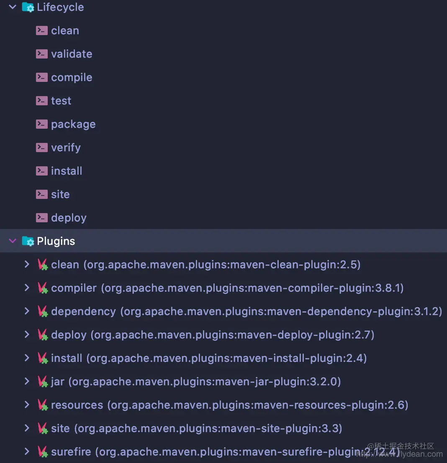
Task: Click the Maven plugin icon for compiler
Action: coord(43,288)
